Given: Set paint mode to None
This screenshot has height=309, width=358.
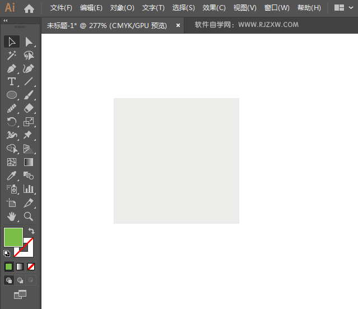Looking at the screenshot, I should 31,266.
